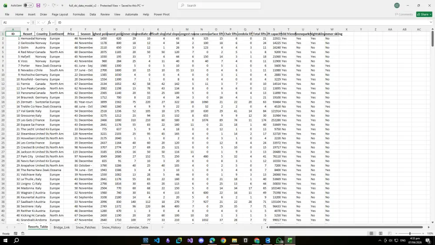Image resolution: width=435 pixels, height=245 pixels.
Task: Click the zoom slider handle
Action: point(410,233)
